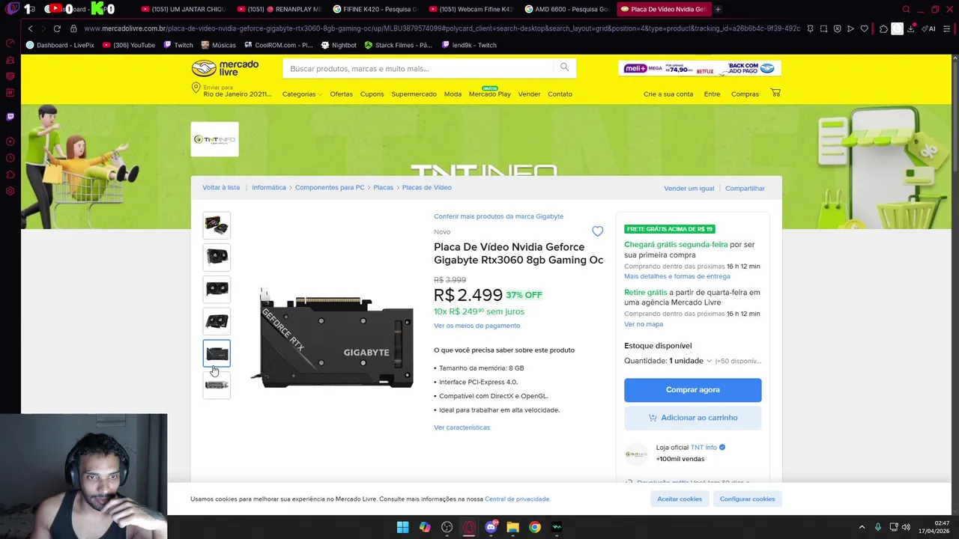Viewport: 959px width, 539px height.
Task: Open the Twitch bookmark in bookmarks bar
Action: pyautogui.click(x=178, y=45)
